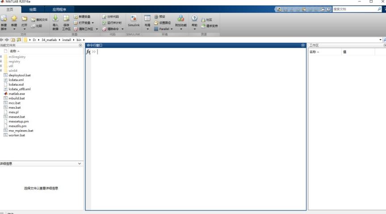The width and height of the screenshot is (386, 214).
Task: Click magnifier icon in 搜索文档 box
Action: click(x=379, y=9)
